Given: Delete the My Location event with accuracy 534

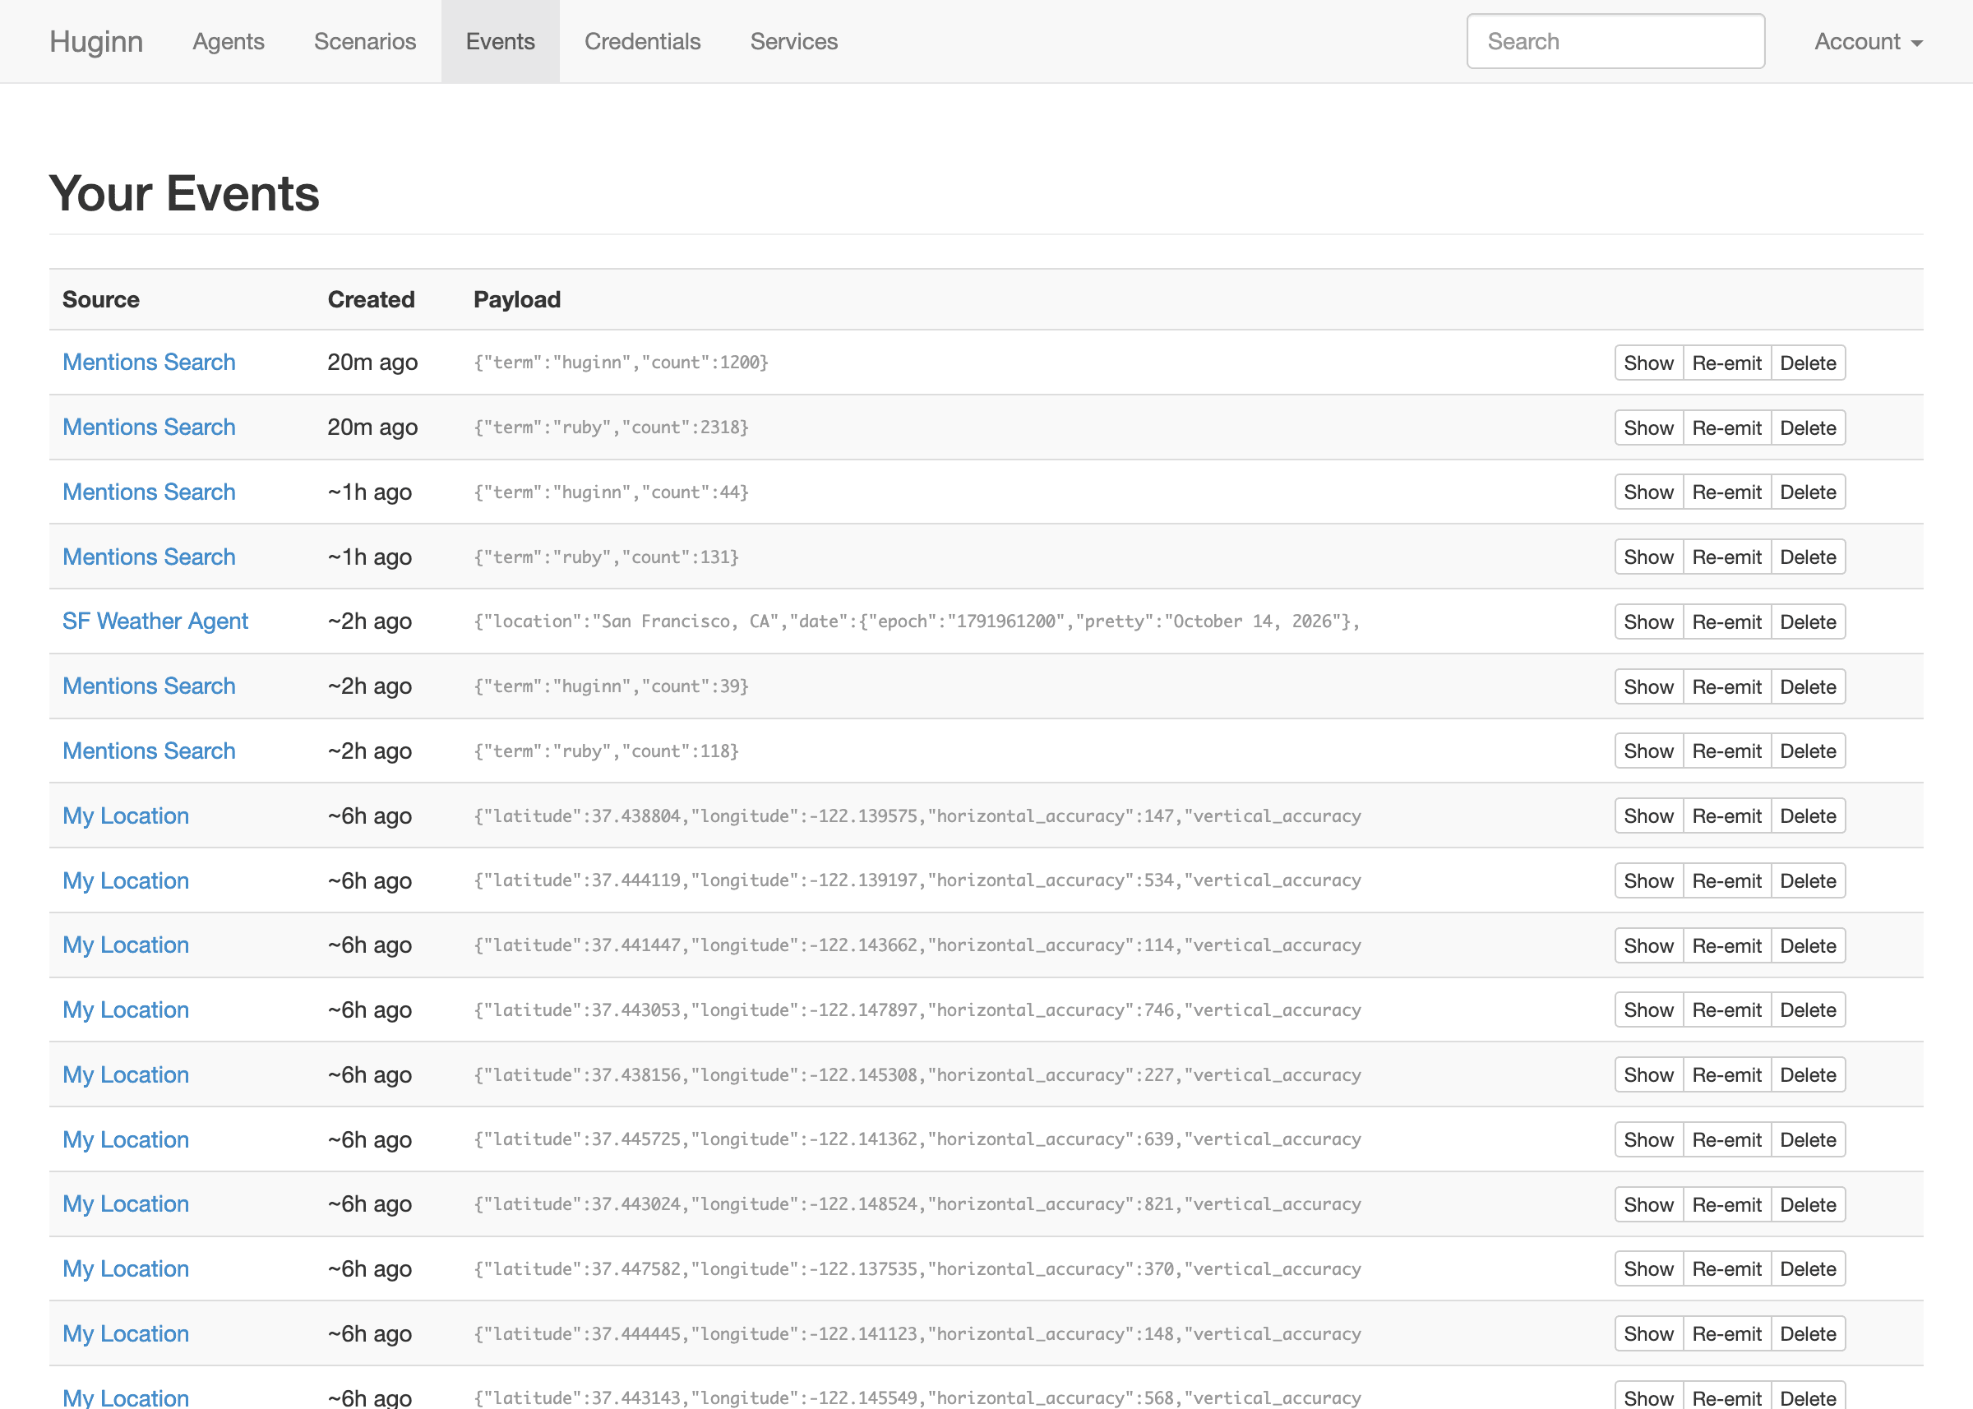Looking at the screenshot, I should (1808, 880).
